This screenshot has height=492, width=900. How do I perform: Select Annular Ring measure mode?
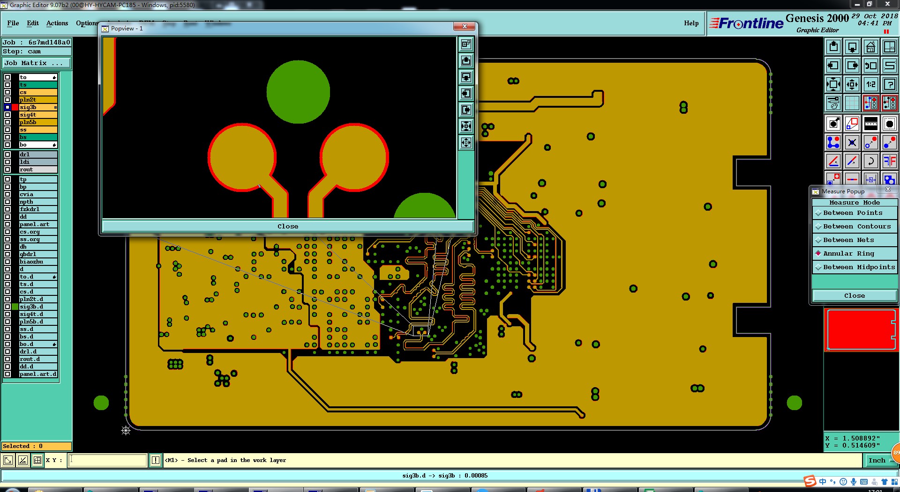coord(855,253)
